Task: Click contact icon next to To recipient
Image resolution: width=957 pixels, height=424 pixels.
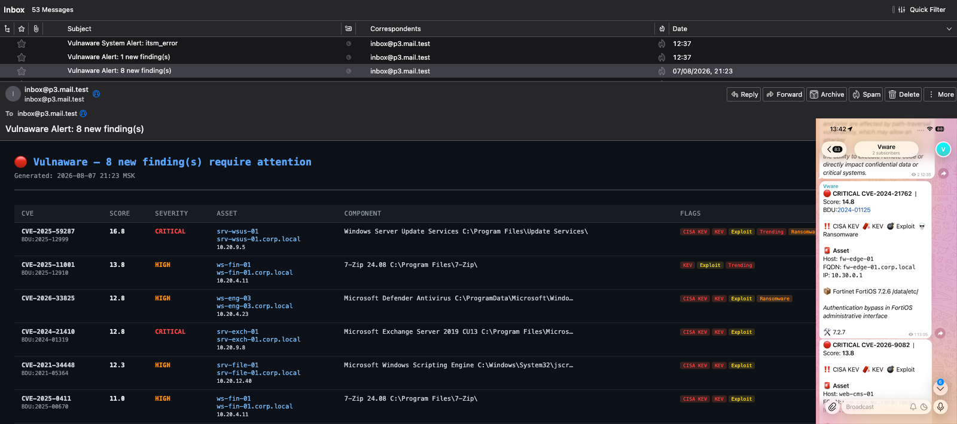Action: pos(83,113)
